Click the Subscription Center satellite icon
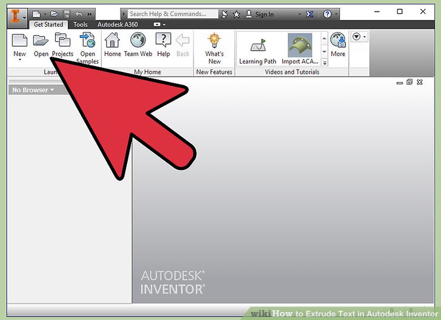Viewport: 441px width, 320px height. (x=224, y=14)
